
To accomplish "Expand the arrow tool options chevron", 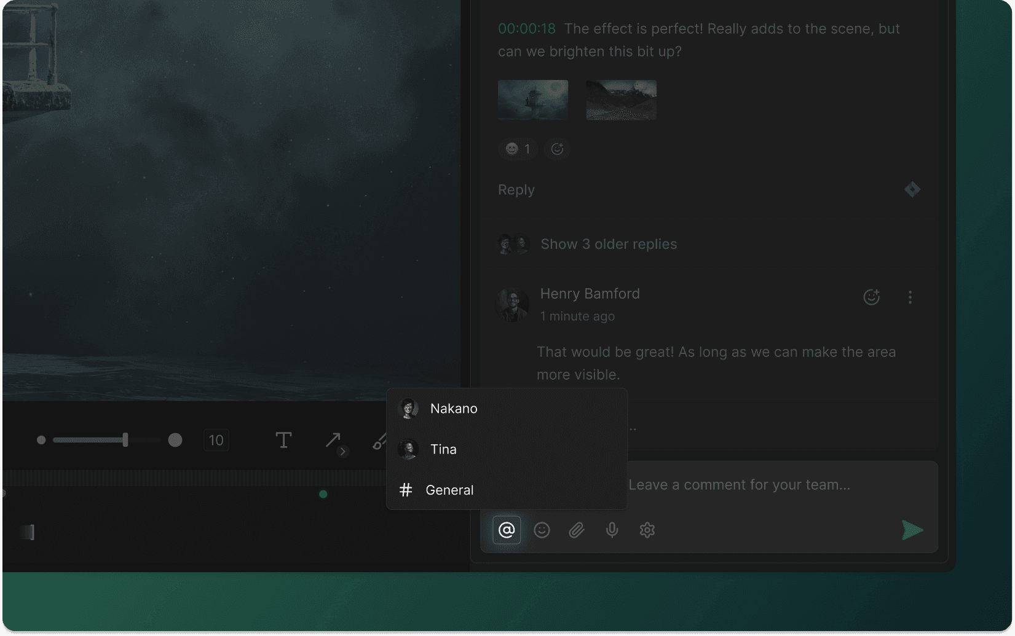I will point(343,452).
